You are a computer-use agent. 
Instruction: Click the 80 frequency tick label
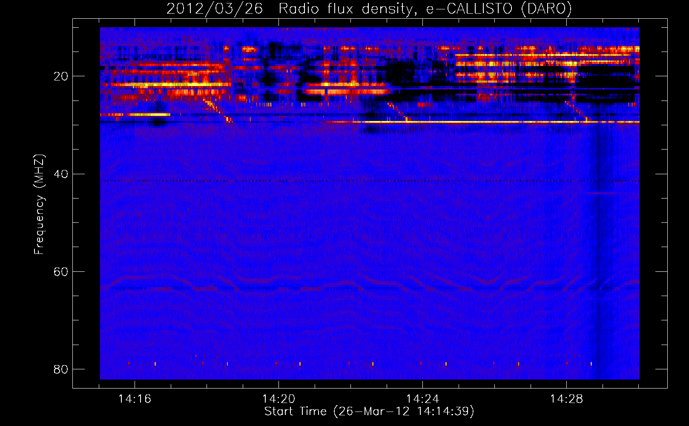click(x=61, y=369)
